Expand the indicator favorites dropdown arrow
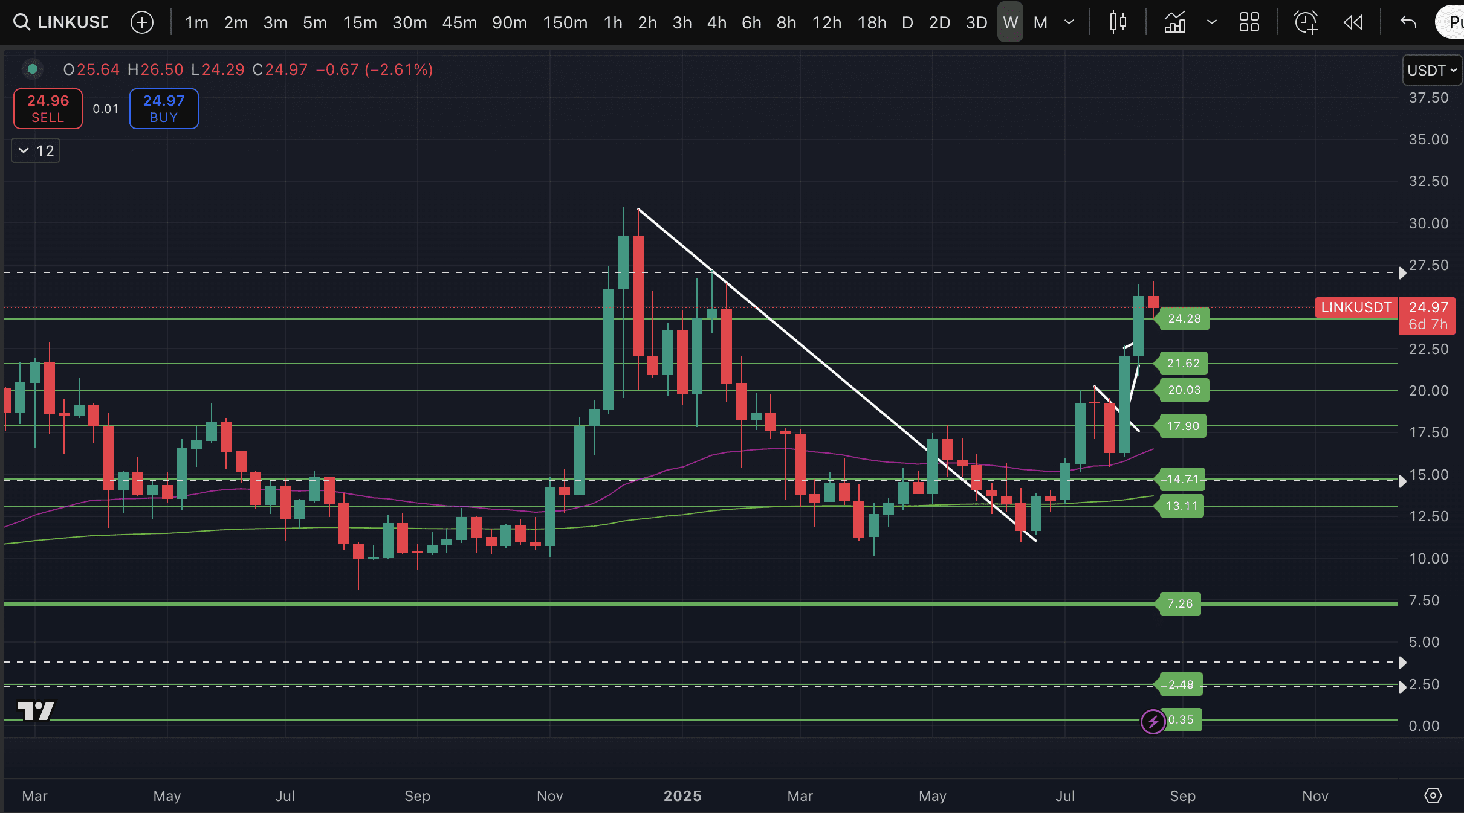Screen dimensions: 1464x813 click(x=1211, y=22)
